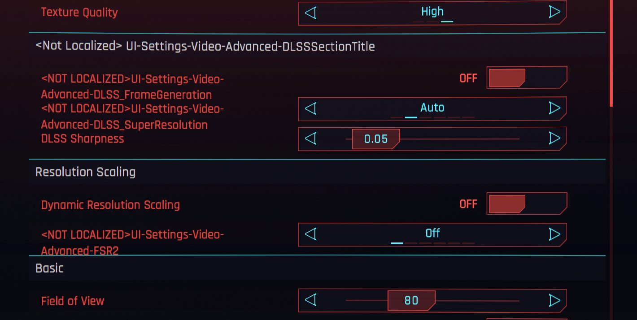This screenshot has width=637, height=320.
Task: Enable Dynamic Resolution Scaling toggle
Action: tap(526, 204)
